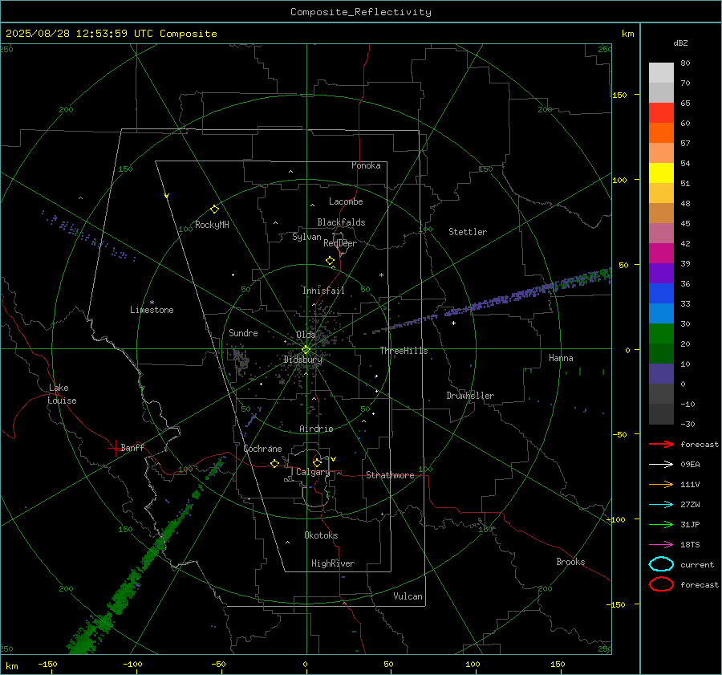
Task: Click the dBZ legend heading
Action: coord(680,43)
